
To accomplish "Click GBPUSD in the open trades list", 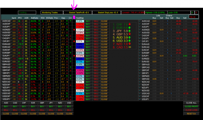I will (146, 79).
